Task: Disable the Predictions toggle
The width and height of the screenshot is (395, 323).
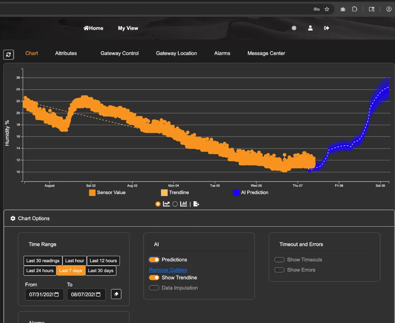Action: point(154,260)
